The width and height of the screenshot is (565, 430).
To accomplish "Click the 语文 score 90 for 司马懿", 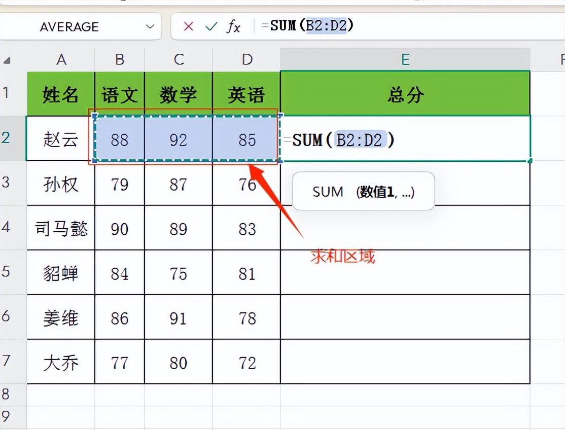I will tap(120, 228).
